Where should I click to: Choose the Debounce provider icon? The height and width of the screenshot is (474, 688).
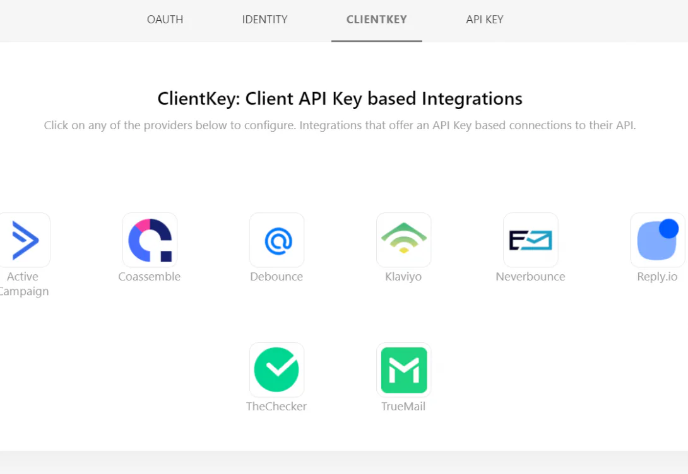click(x=276, y=240)
